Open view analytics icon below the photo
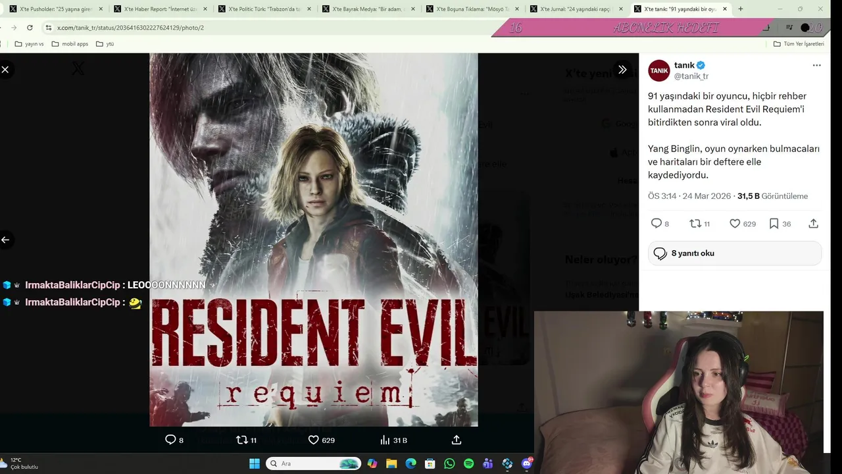Image resolution: width=842 pixels, height=474 pixels. (385, 440)
